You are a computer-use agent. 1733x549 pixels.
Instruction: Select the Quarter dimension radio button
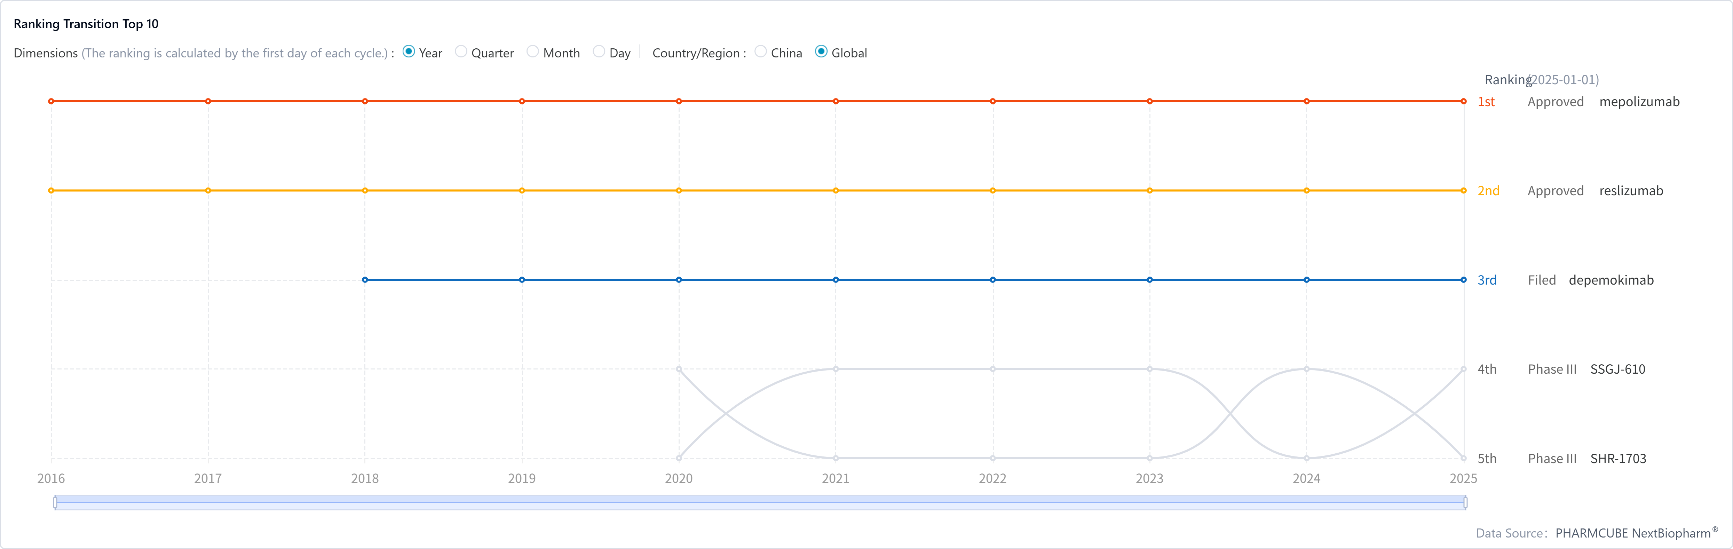(461, 52)
